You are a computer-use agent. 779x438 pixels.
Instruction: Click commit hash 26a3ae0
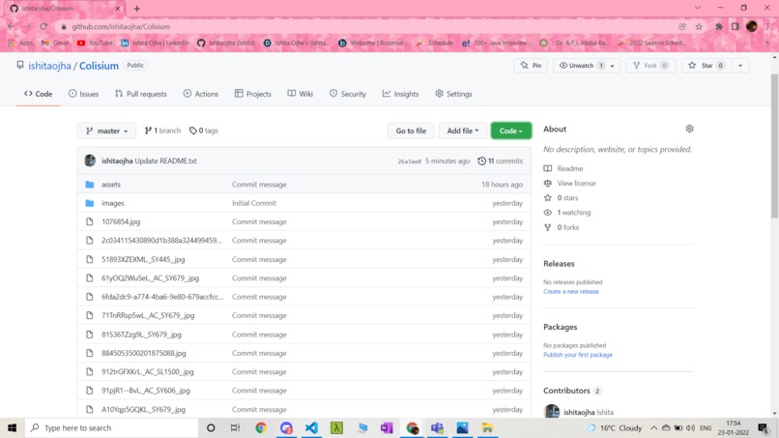point(410,161)
